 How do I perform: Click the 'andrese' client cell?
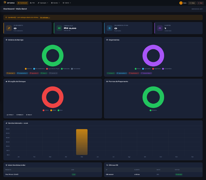coord(137,174)
